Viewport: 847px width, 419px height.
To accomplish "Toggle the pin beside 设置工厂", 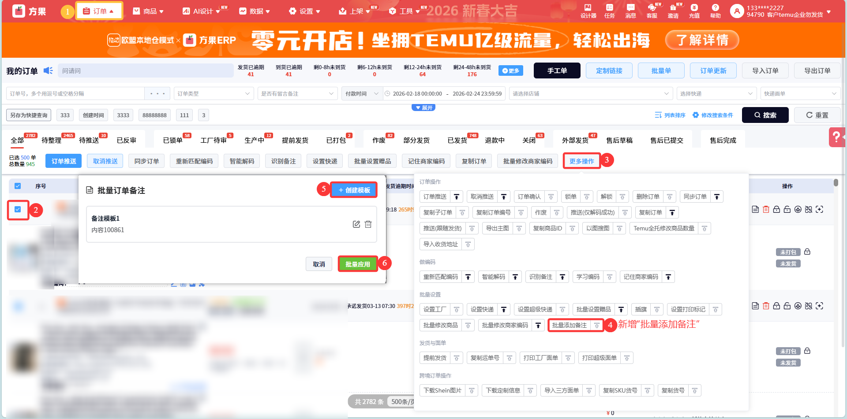I will [457, 309].
